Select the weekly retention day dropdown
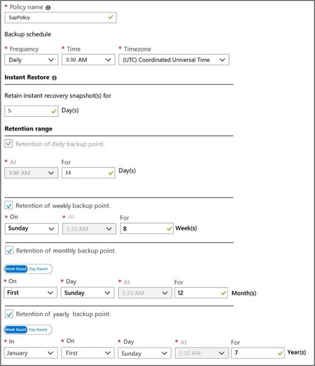The width and height of the screenshot is (315, 366). pyautogui.click(x=31, y=229)
